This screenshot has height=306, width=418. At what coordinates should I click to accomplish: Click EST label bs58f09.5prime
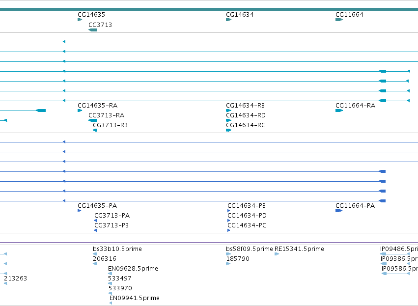click(249, 249)
